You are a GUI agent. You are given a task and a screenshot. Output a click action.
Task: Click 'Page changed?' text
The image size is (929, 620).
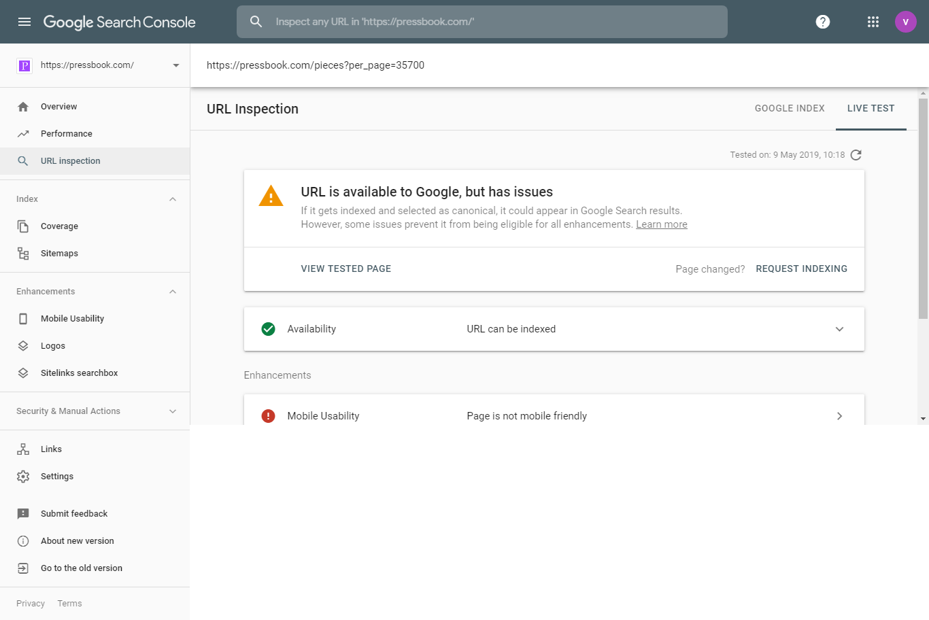pos(710,269)
